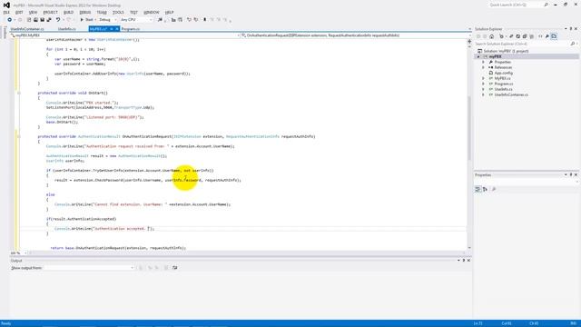Image resolution: width=581 pixels, height=327 pixels.
Task: Click the Comment Selection toolbar icon
Action: [x=189, y=20]
